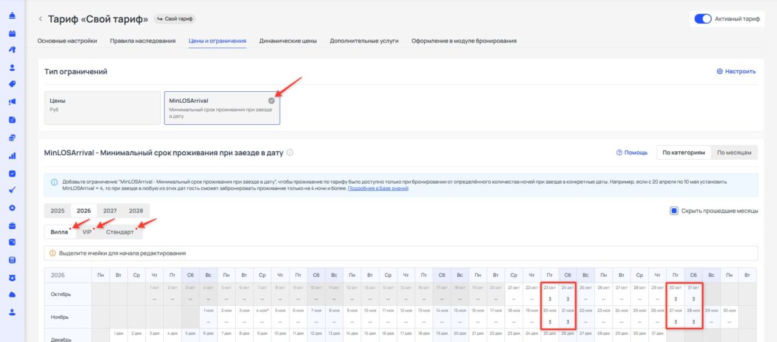Switch view to «По категориям»

(683, 153)
